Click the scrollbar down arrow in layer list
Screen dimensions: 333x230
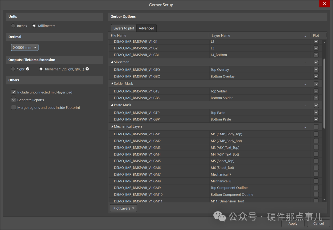(324, 200)
